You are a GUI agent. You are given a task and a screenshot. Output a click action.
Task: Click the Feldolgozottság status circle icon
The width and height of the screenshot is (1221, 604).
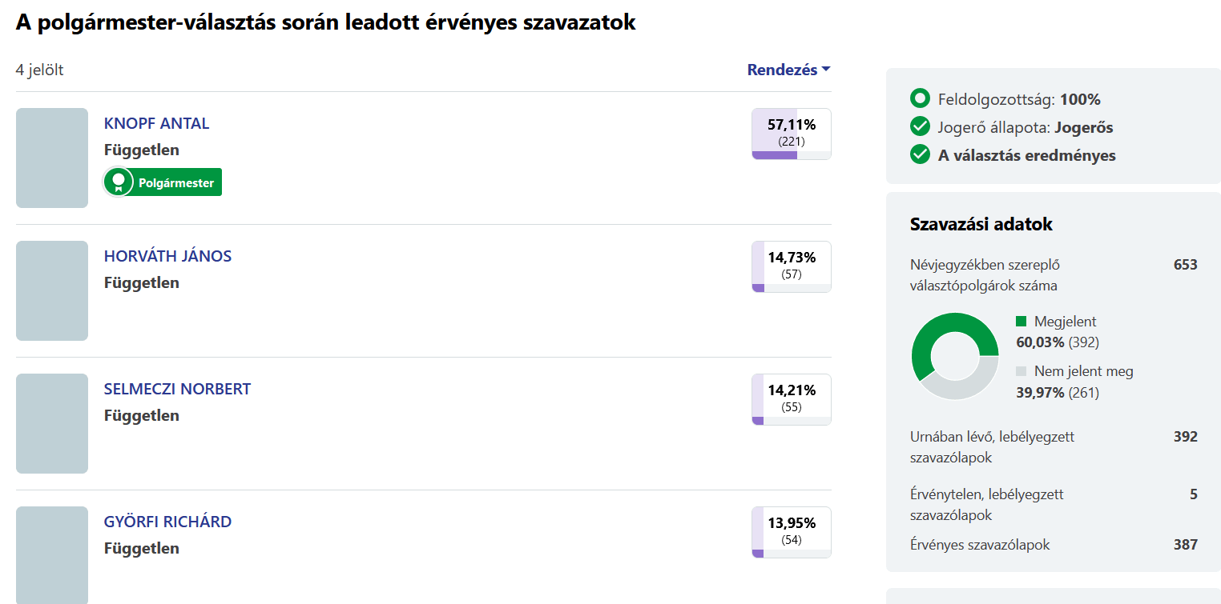(x=920, y=99)
